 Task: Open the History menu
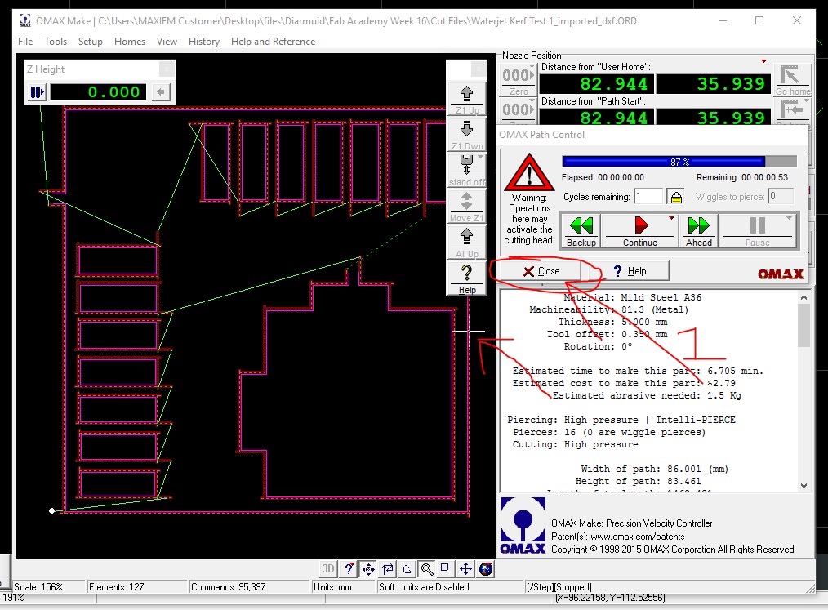204,42
